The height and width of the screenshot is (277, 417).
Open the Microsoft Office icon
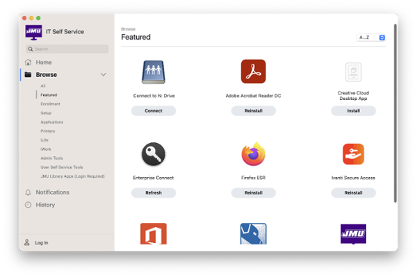(154, 234)
